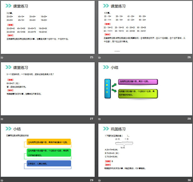
Task: Click the 课堂练习 title on slide 27
Action: click(21, 67)
